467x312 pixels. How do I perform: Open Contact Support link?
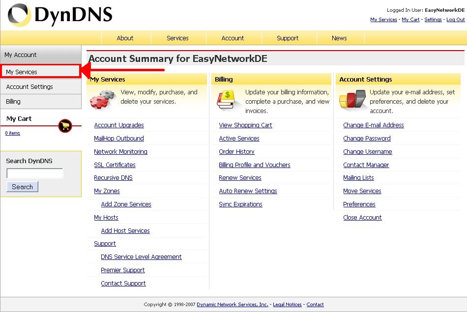(x=123, y=284)
